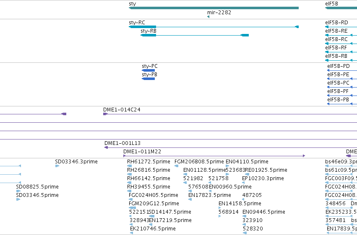Viewport: 357px width, 235px height.
Task: Select EST EN17823.5prime
Action: tap(210, 195)
